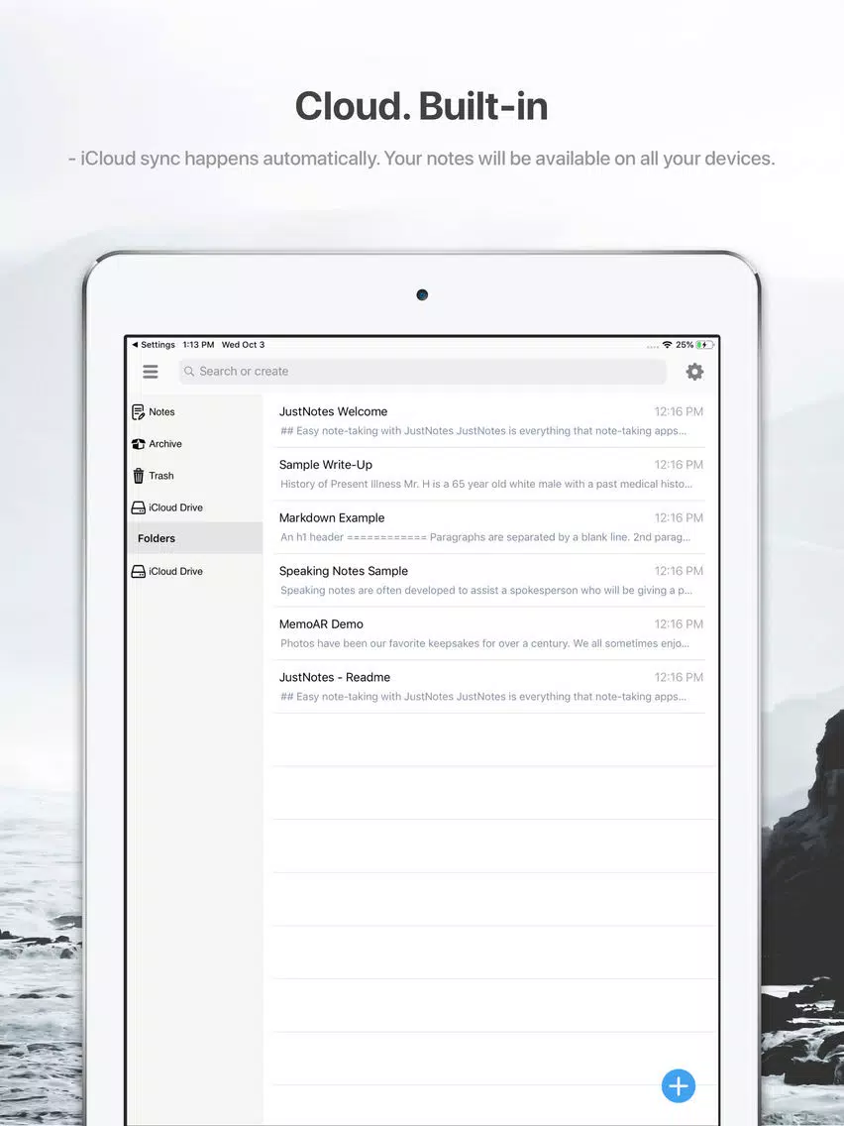Image resolution: width=844 pixels, height=1126 pixels.
Task: Click the Wi-Fi status icon
Action: (x=667, y=345)
